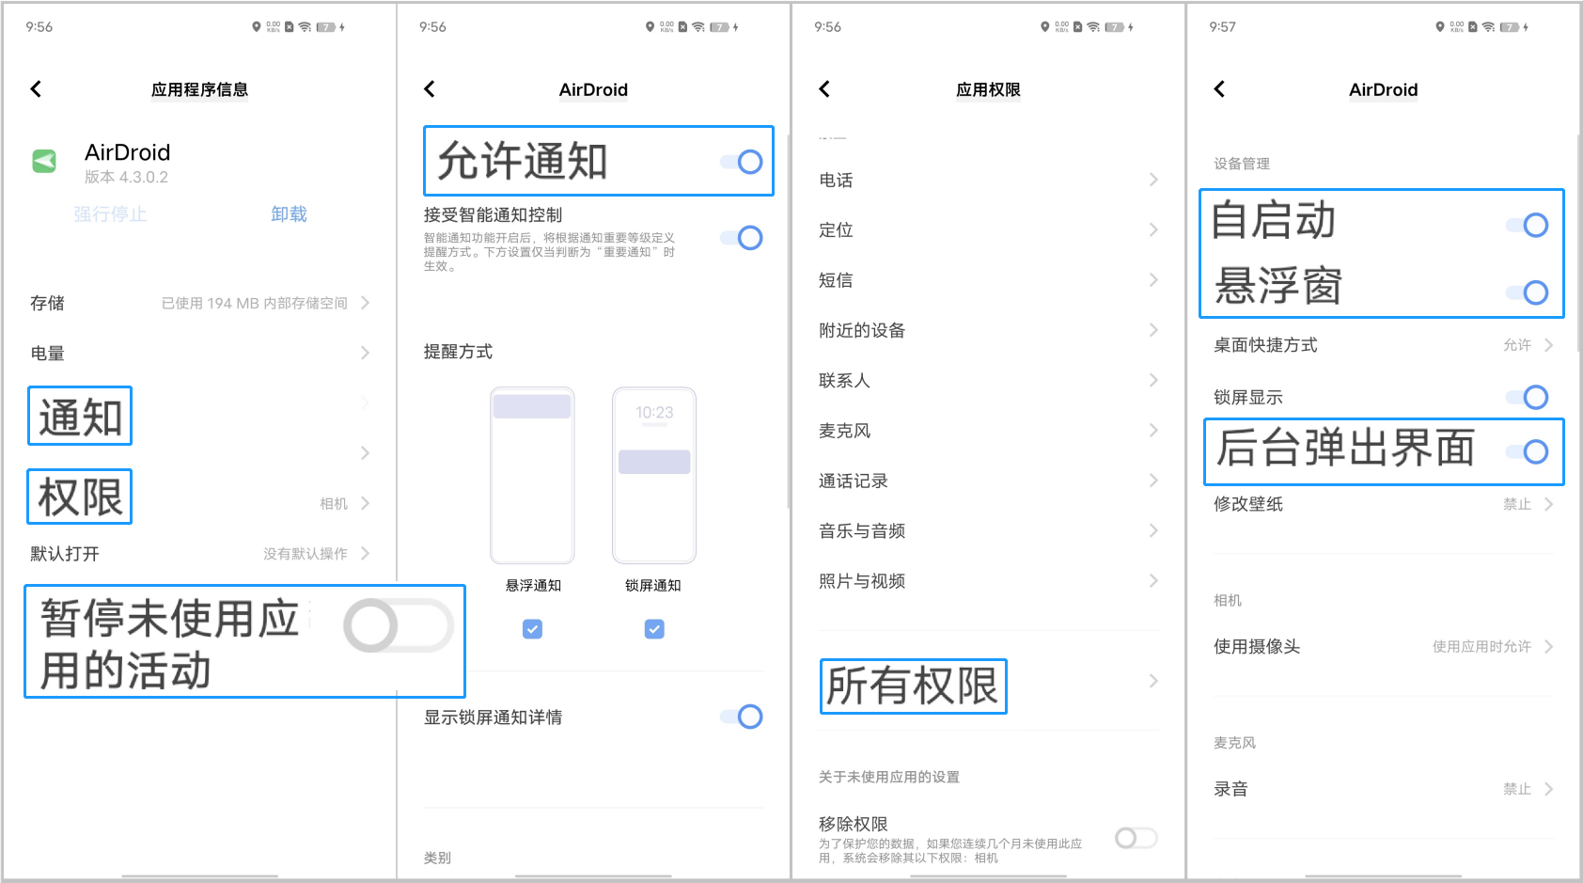Uncheck 悬浮通知 checkbox
The image size is (1583, 883).
[532, 629]
